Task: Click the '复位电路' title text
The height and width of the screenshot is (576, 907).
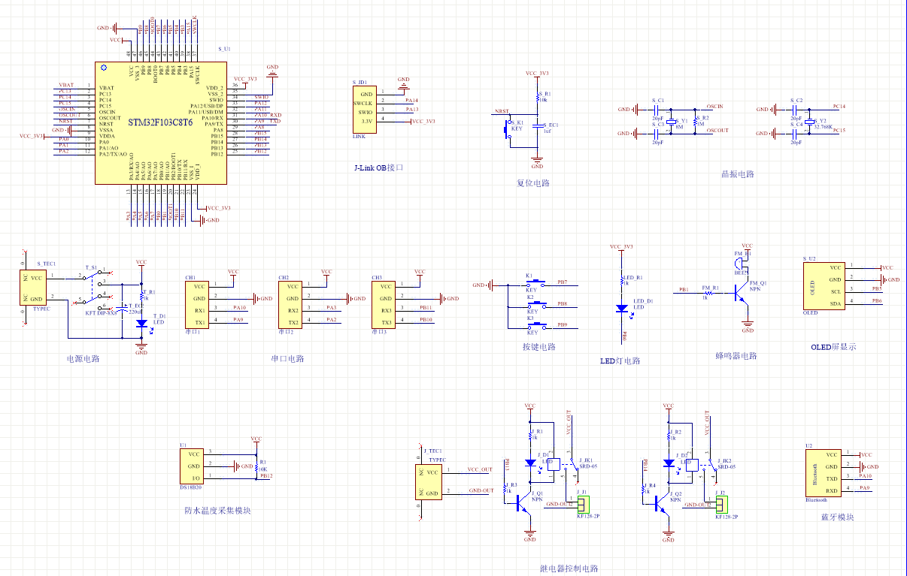Action: (533, 182)
